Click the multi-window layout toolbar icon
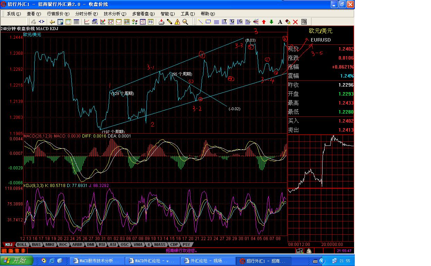Image resolution: width=431 pixels, height=266 pixels. tap(142, 22)
